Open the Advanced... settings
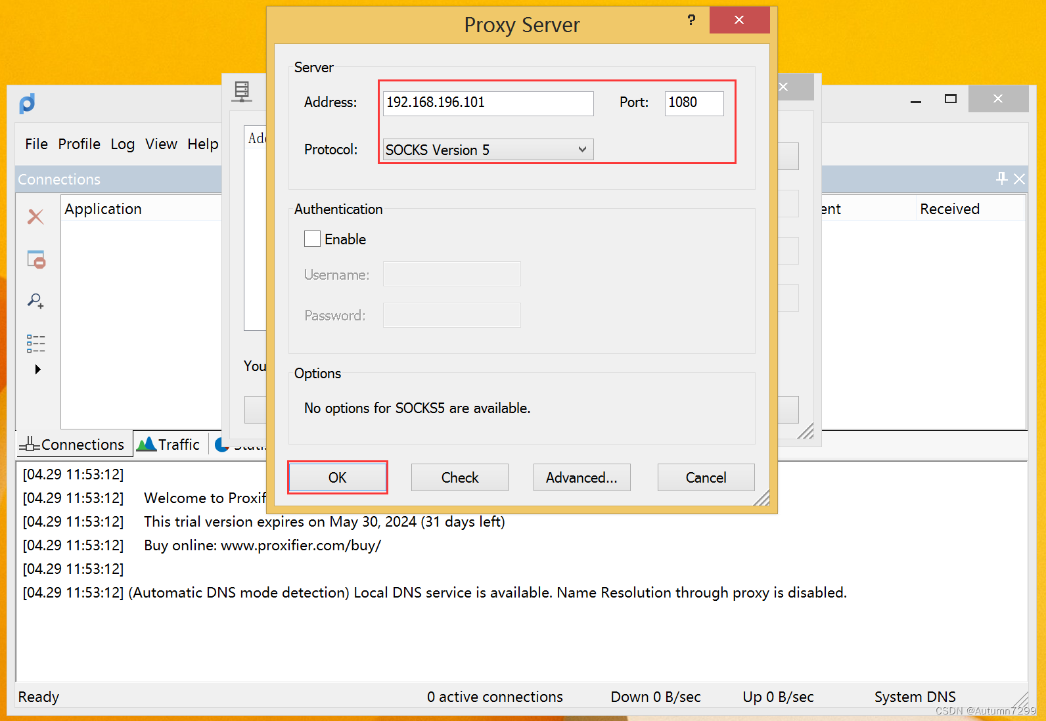This screenshot has width=1046, height=721. [581, 477]
